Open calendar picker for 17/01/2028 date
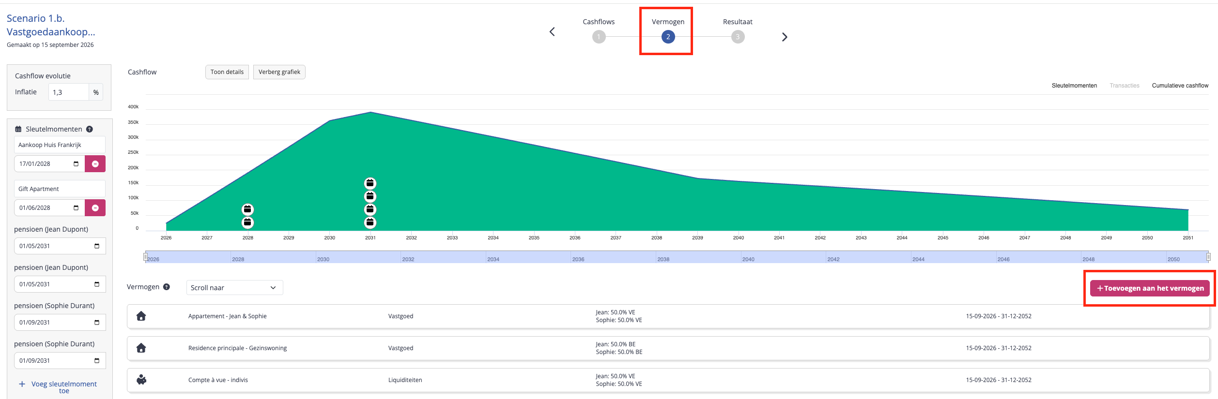The width and height of the screenshot is (1218, 399). click(76, 164)
